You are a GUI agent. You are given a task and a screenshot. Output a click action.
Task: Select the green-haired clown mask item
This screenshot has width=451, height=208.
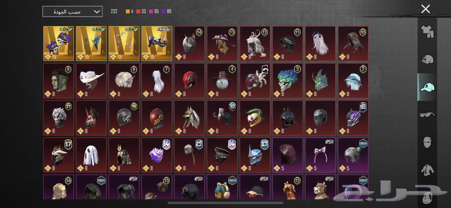click(288, 81)
